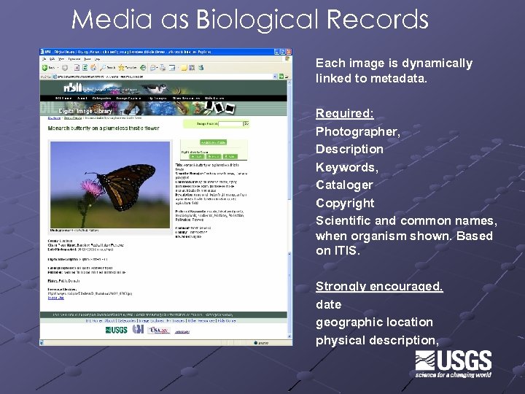Open Image Explorer in the black nav bar
Viewport: 525px width, 394px height.
129,98
